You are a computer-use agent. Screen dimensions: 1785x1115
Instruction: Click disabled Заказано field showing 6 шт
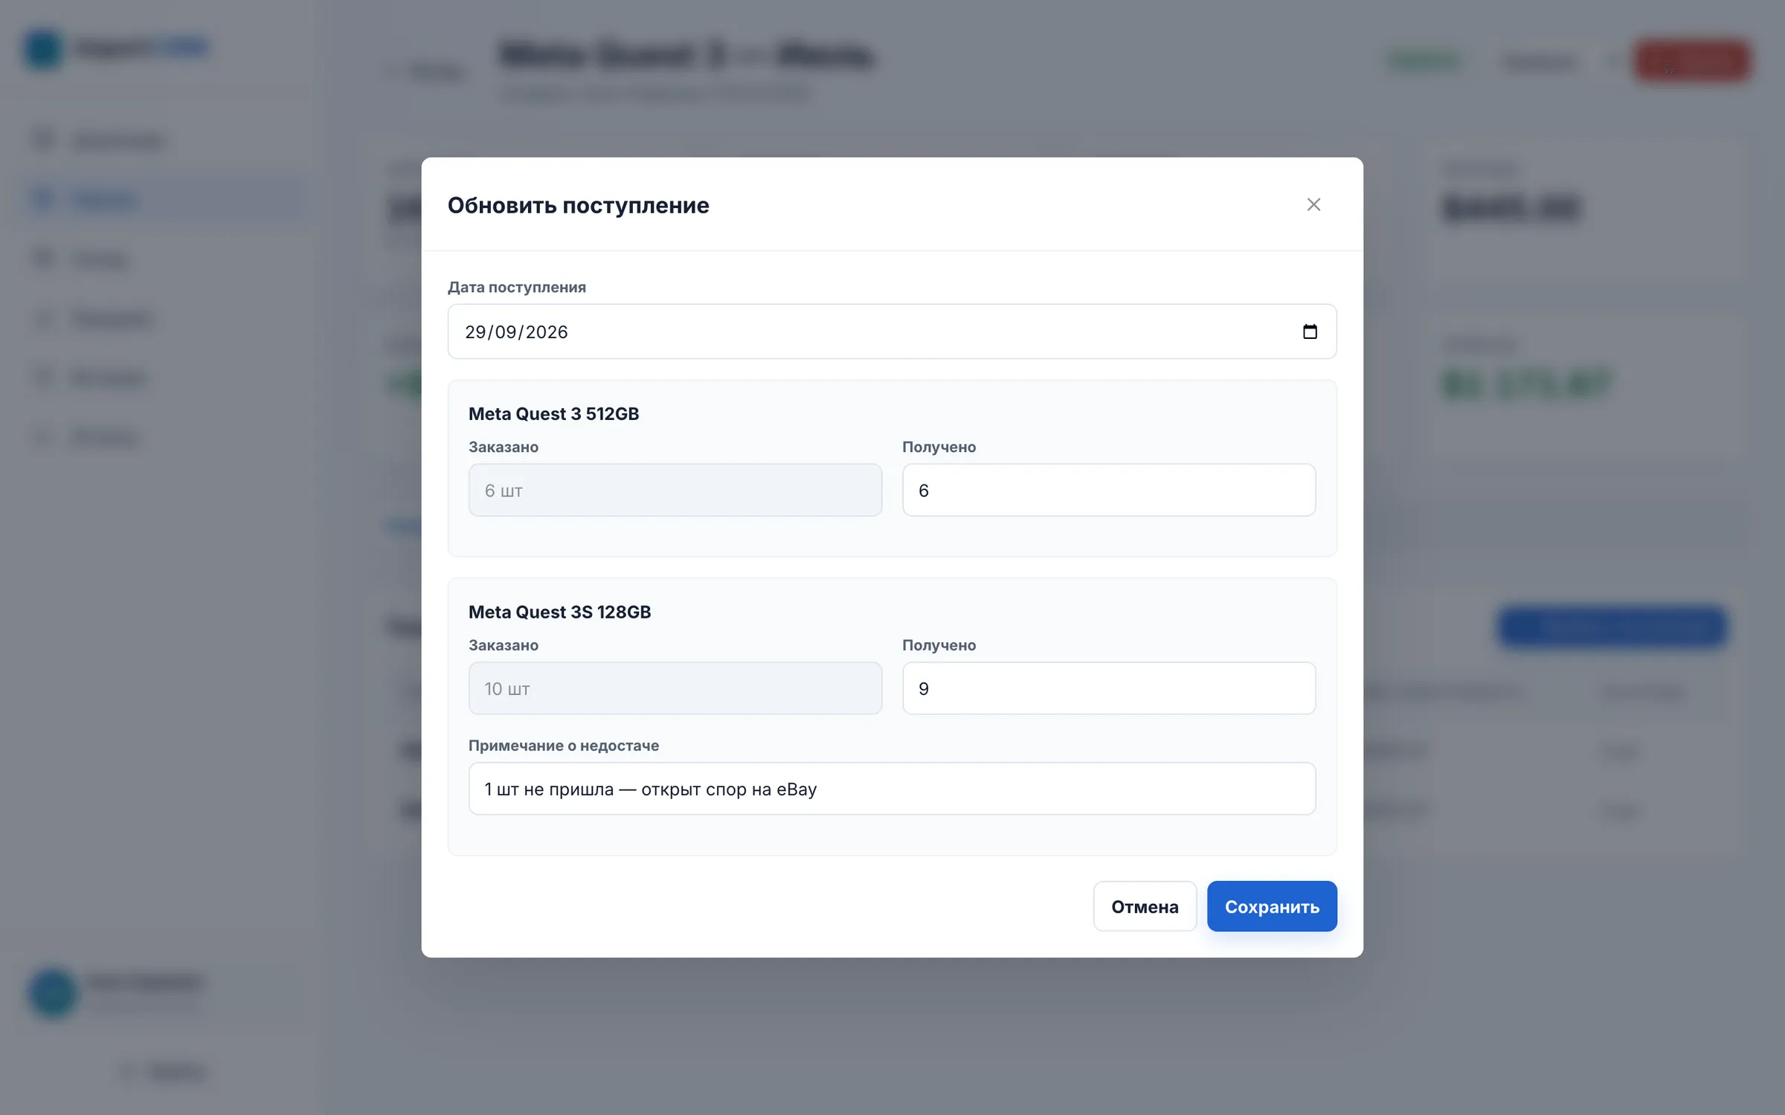(x=675, y=490)
